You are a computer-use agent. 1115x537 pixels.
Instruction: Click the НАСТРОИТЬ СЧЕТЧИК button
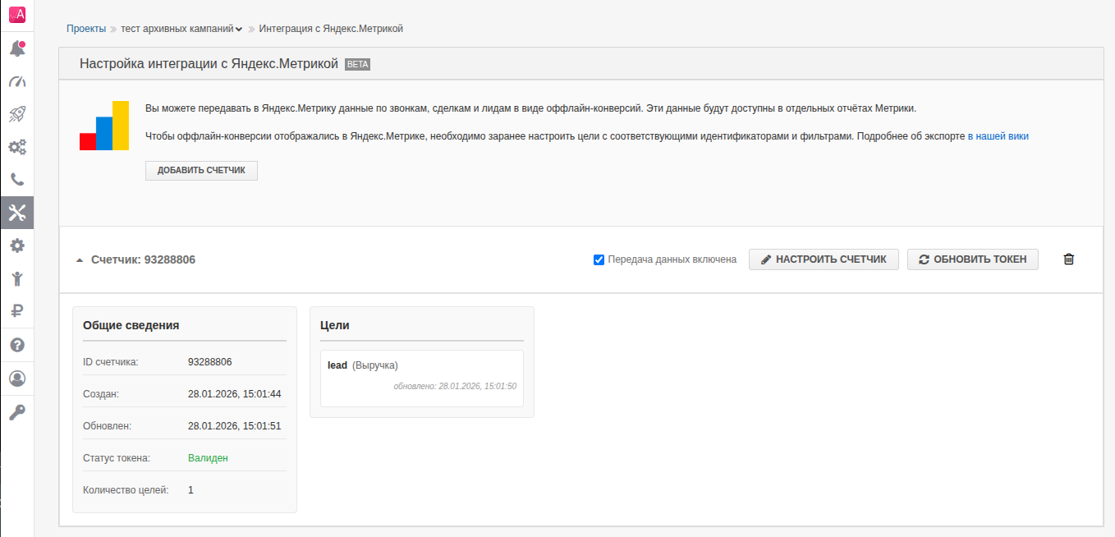click(824, 259)
